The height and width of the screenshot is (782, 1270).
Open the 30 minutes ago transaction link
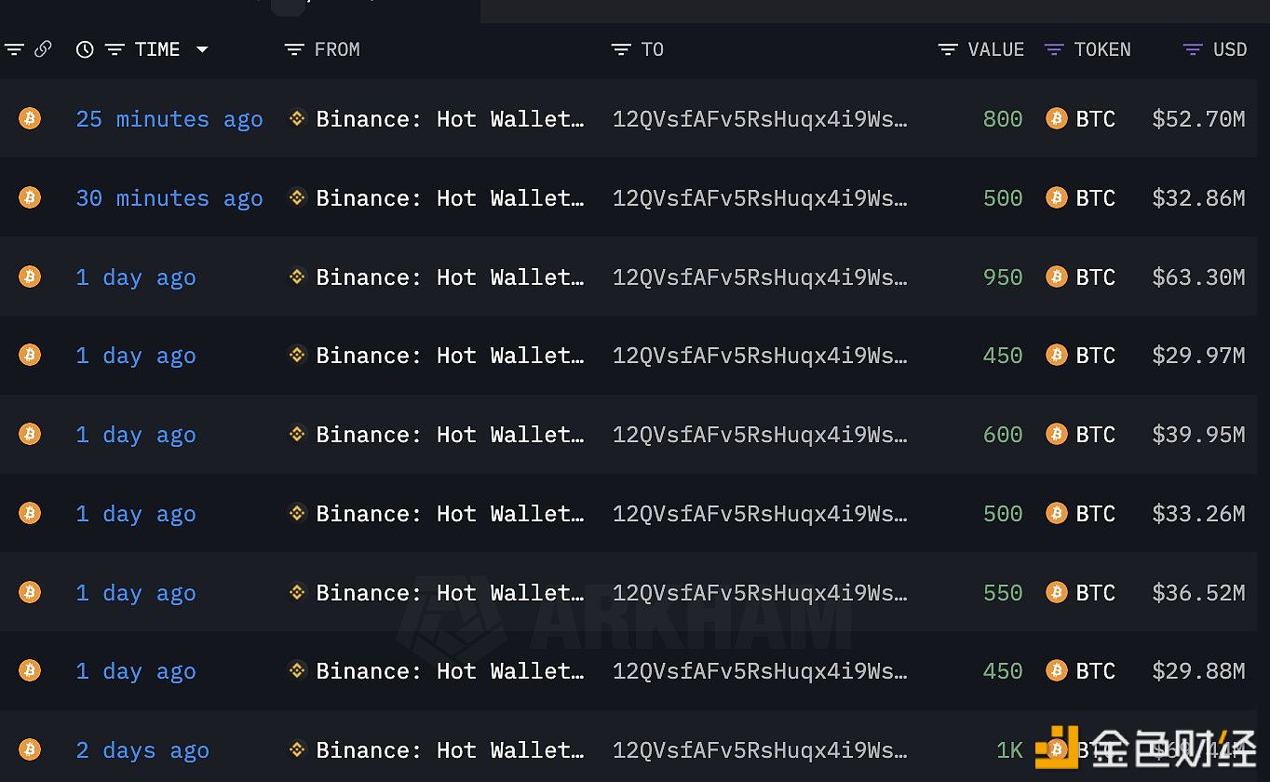(x=169, y=198)
